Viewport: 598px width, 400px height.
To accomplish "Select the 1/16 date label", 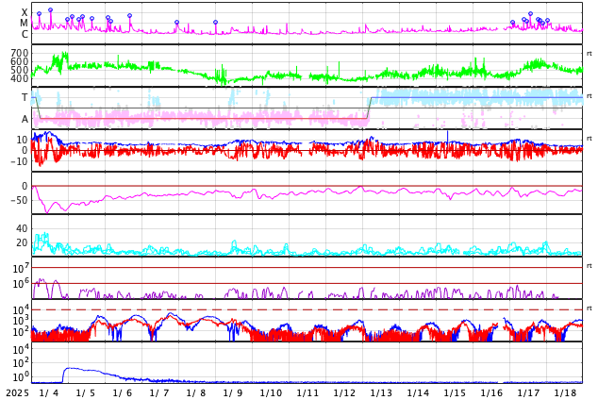I will coord(491,392).
